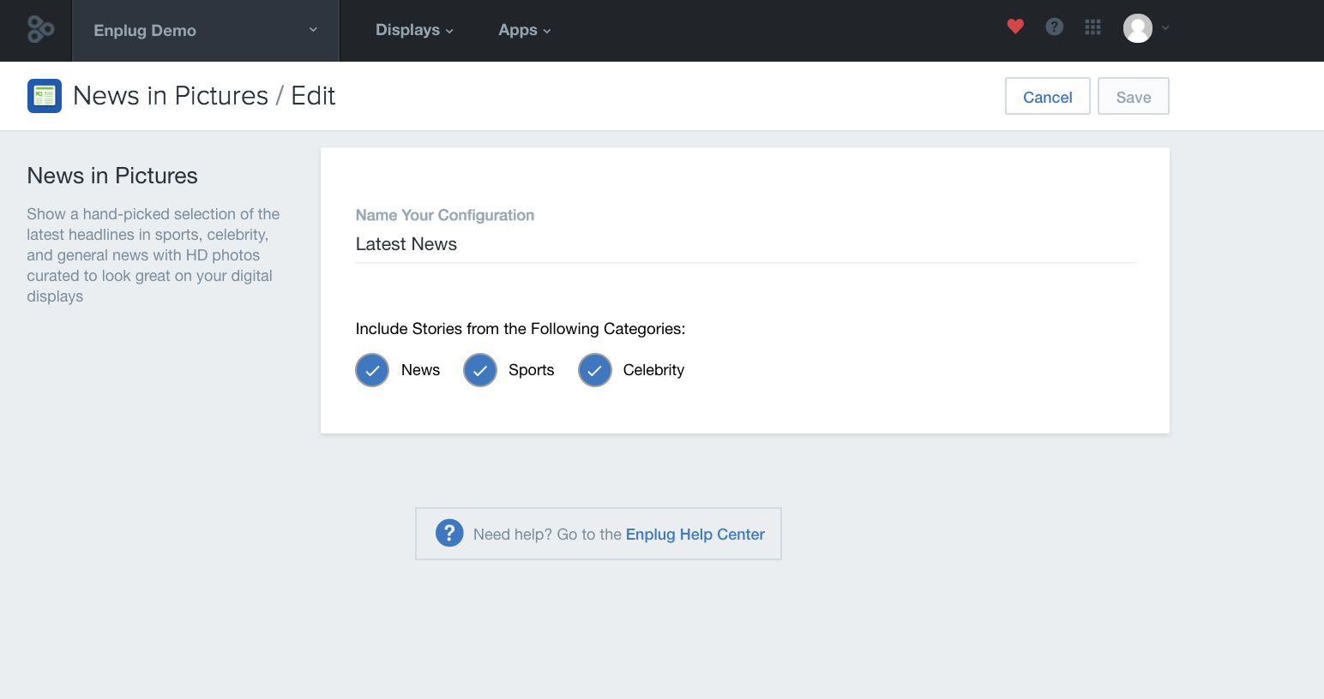Open the apps grid icon

click(1092, 27)
